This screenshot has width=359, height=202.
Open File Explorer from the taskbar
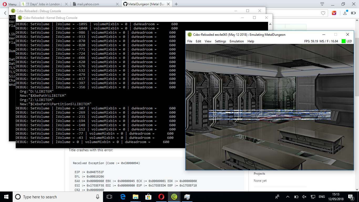pos(136,197)
